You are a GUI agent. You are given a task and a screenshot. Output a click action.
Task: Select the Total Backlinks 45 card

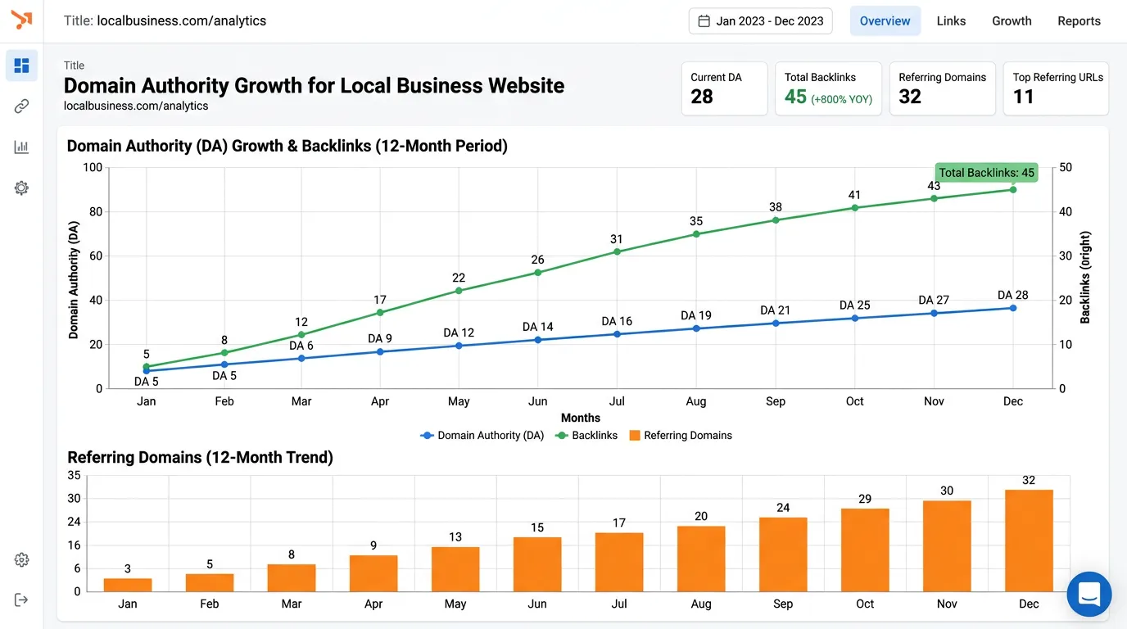click(828, 88)
